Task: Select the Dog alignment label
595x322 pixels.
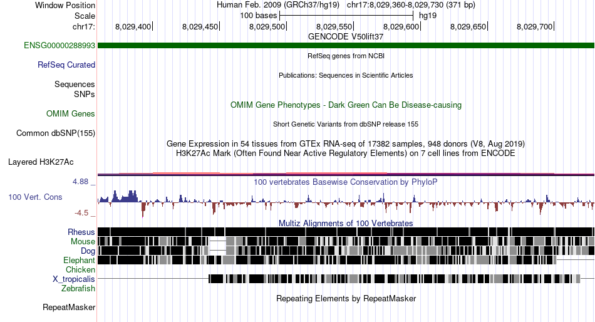Action: click(x=88, y=251)
